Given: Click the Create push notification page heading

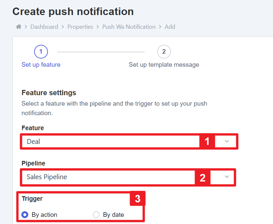Looking at the screenshot, I should [x=73, y=12].
